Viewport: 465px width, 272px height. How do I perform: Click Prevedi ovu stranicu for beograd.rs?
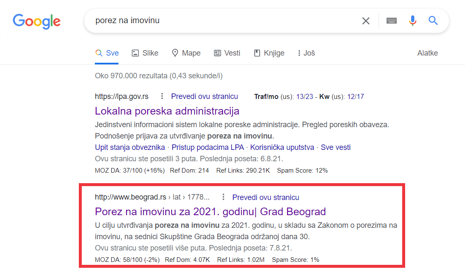(266, 197)
